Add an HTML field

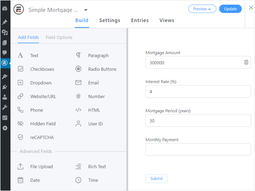pyautogui.click(x=88, y=110)
